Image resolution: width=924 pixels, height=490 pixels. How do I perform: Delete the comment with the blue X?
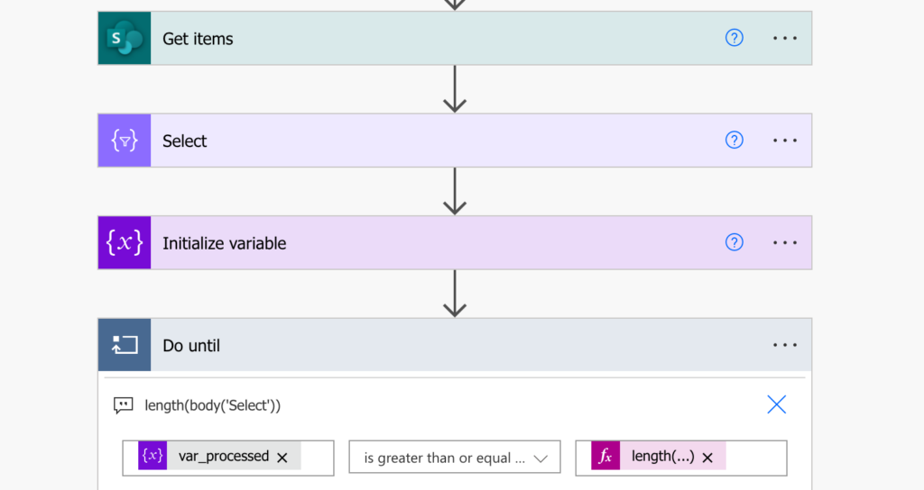click(777, 404)
